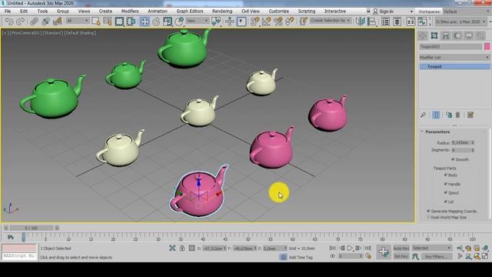The width and height of the screenshot is (492, 277).
Task: Toggle Spinner Snap
Action: point(290,22)
